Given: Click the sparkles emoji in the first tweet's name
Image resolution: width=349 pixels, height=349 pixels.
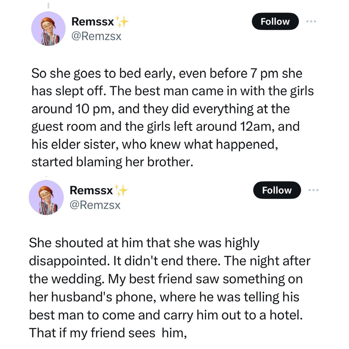Looking at the screenshot, I should click(123, 20).
